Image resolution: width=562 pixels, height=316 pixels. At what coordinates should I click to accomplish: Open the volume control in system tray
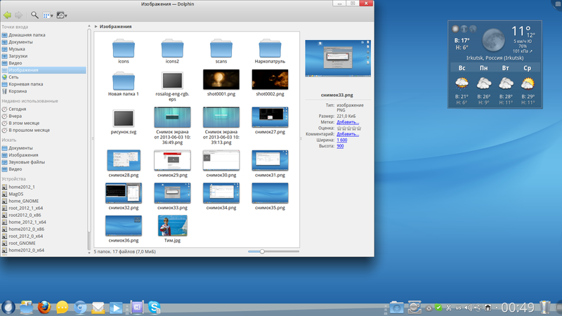click(x=468, y=308)
